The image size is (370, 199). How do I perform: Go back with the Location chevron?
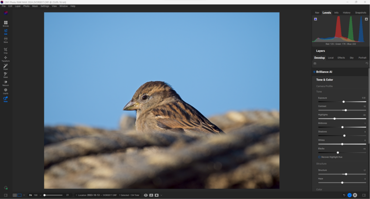pyautogui.click(x=76, y=195)
